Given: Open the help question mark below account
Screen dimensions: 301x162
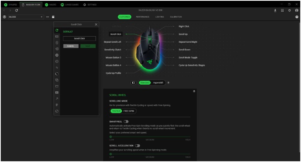Looking at the screenshot, I should [x=297, y=17].
